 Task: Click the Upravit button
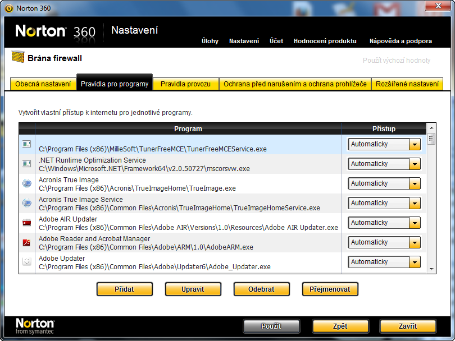pyautogui.click(x=193, y=289)
